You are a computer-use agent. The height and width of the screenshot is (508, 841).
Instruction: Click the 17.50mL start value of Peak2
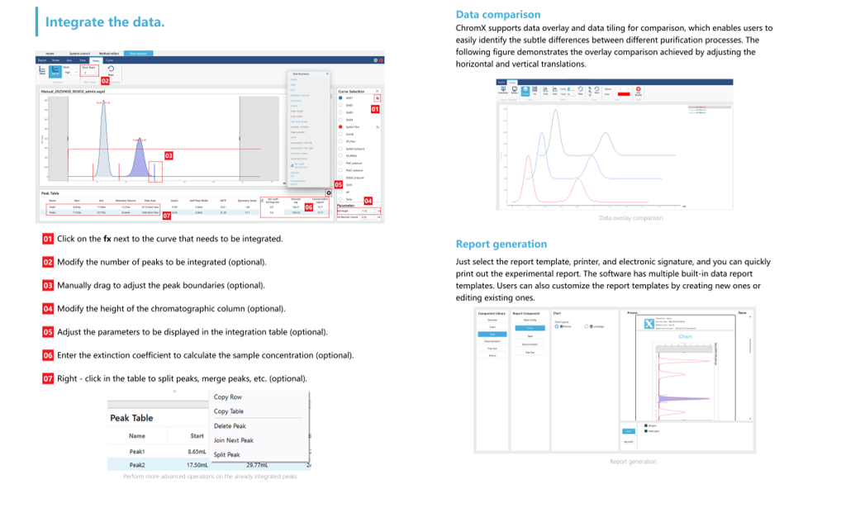197,465
